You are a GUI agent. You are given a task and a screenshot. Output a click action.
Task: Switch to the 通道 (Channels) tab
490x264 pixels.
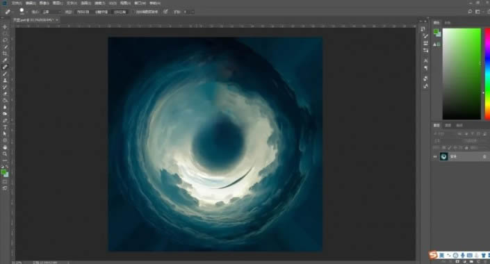tap(448, 125)
